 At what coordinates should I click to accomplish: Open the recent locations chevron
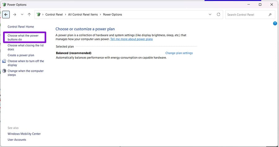[x=22, y=15]
